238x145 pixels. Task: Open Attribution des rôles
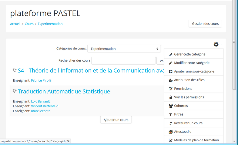[x=194, y=80]
